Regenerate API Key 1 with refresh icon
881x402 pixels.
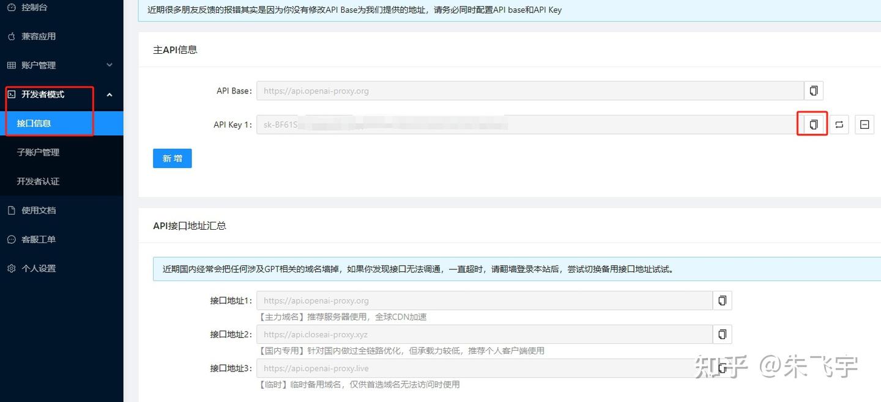[838, 124]
